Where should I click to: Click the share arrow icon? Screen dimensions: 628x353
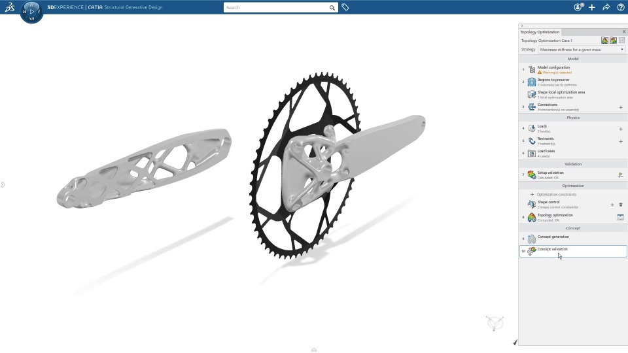(606, 7)
